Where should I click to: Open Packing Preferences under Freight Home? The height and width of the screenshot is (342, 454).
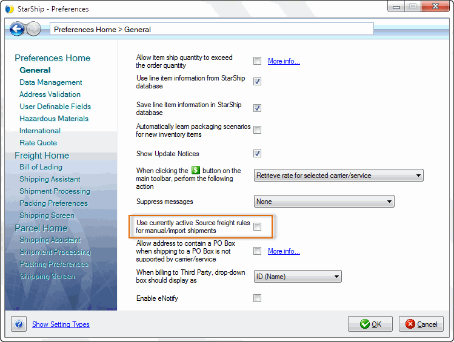coord(53,204)
